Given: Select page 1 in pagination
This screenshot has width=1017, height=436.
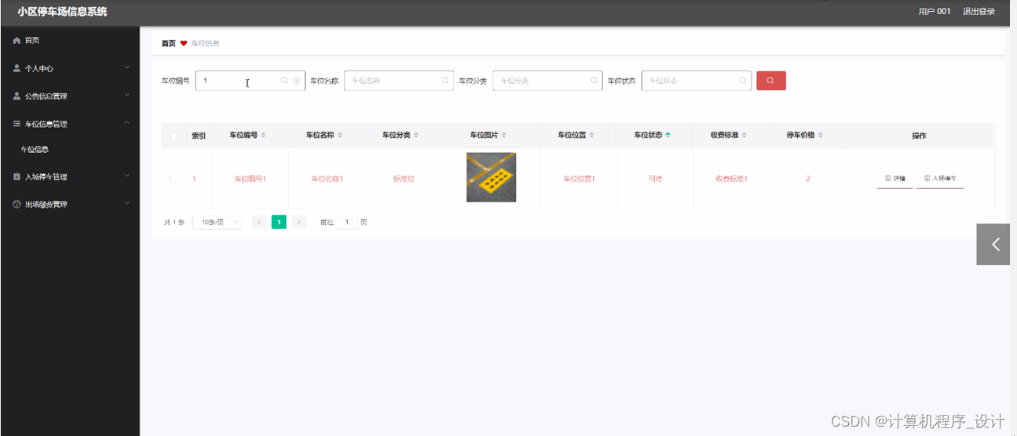Looking at the screenshot, I should click(x=279, y=222).
